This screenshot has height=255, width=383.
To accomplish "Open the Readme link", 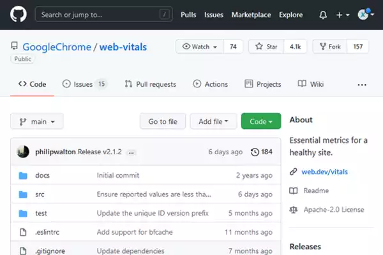I will 316,191.
